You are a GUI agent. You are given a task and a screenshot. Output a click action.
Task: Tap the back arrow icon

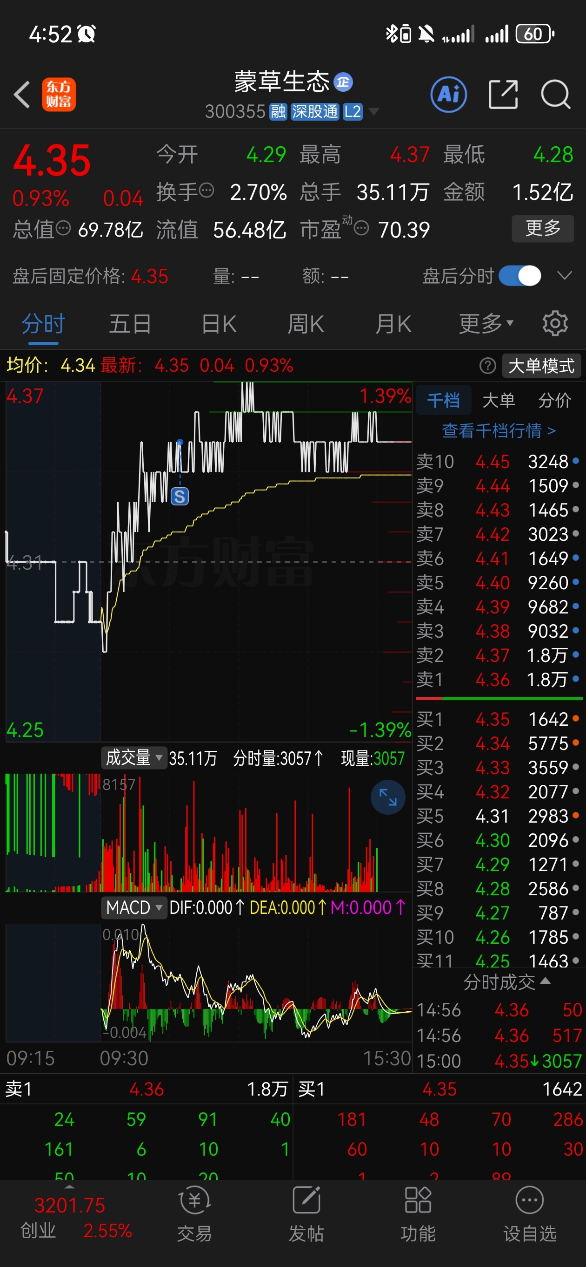tap(22, 95)
